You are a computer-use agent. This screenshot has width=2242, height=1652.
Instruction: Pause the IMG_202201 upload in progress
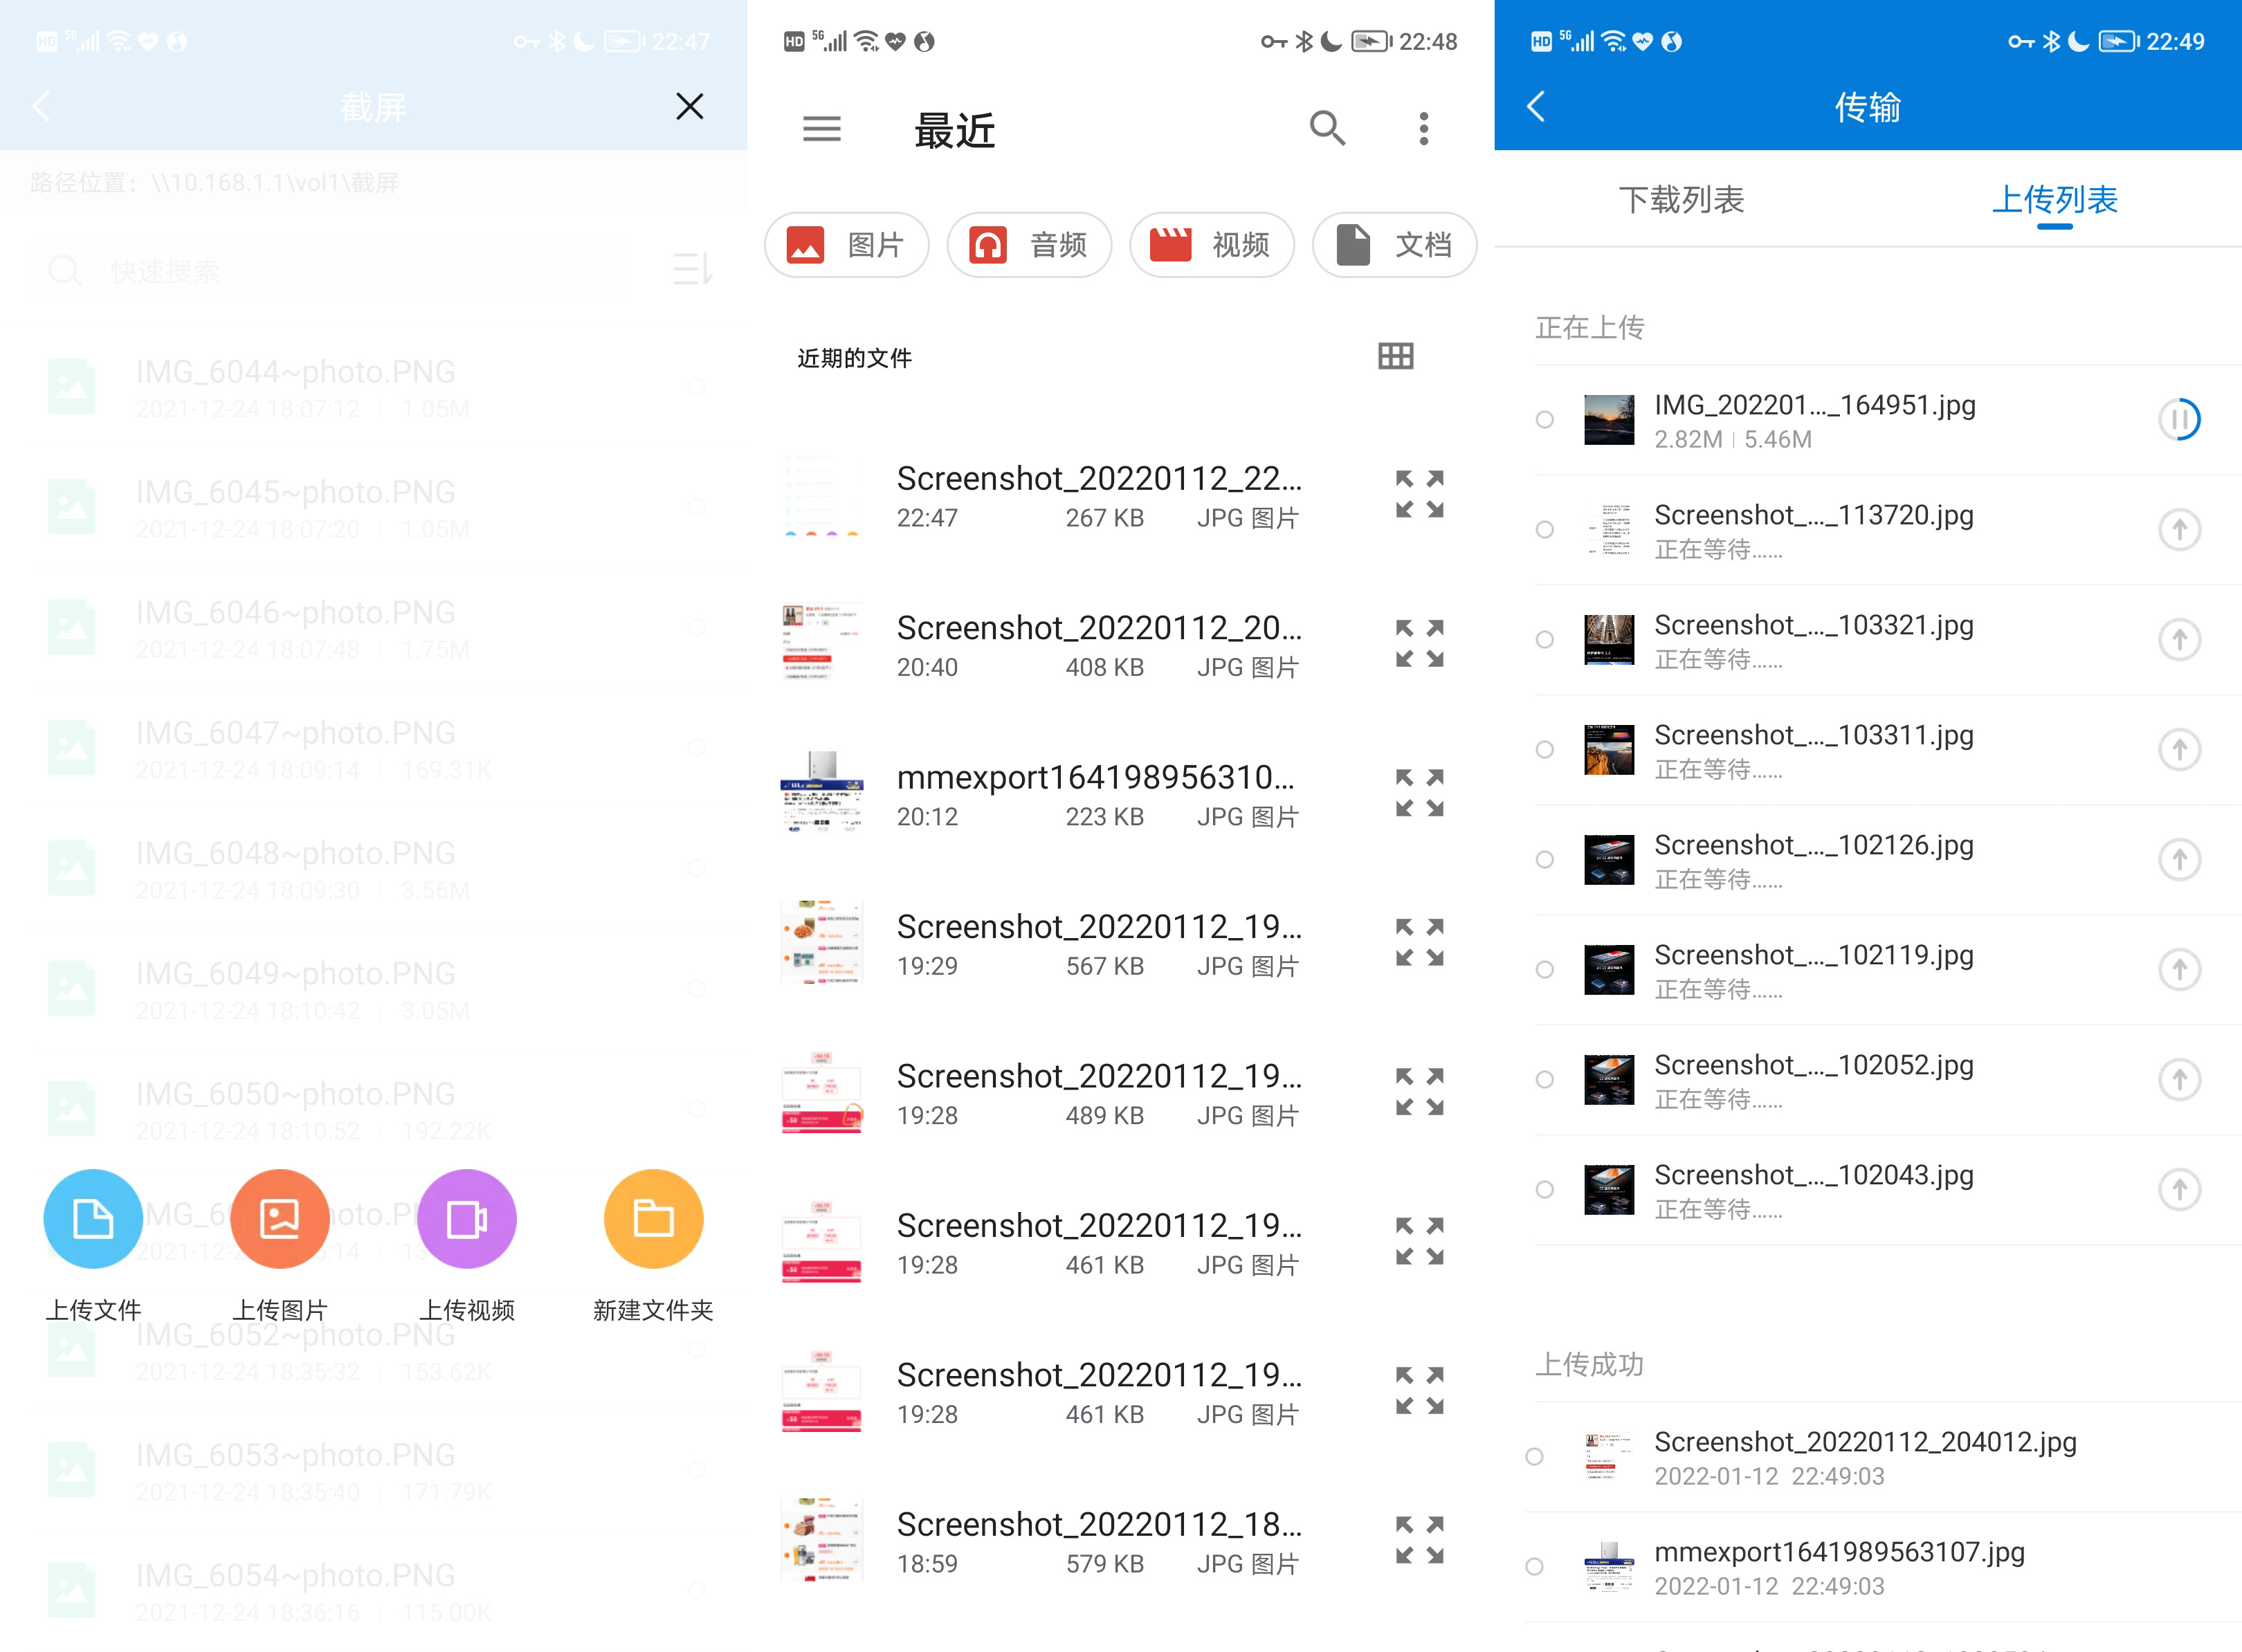click(2178, 420)
